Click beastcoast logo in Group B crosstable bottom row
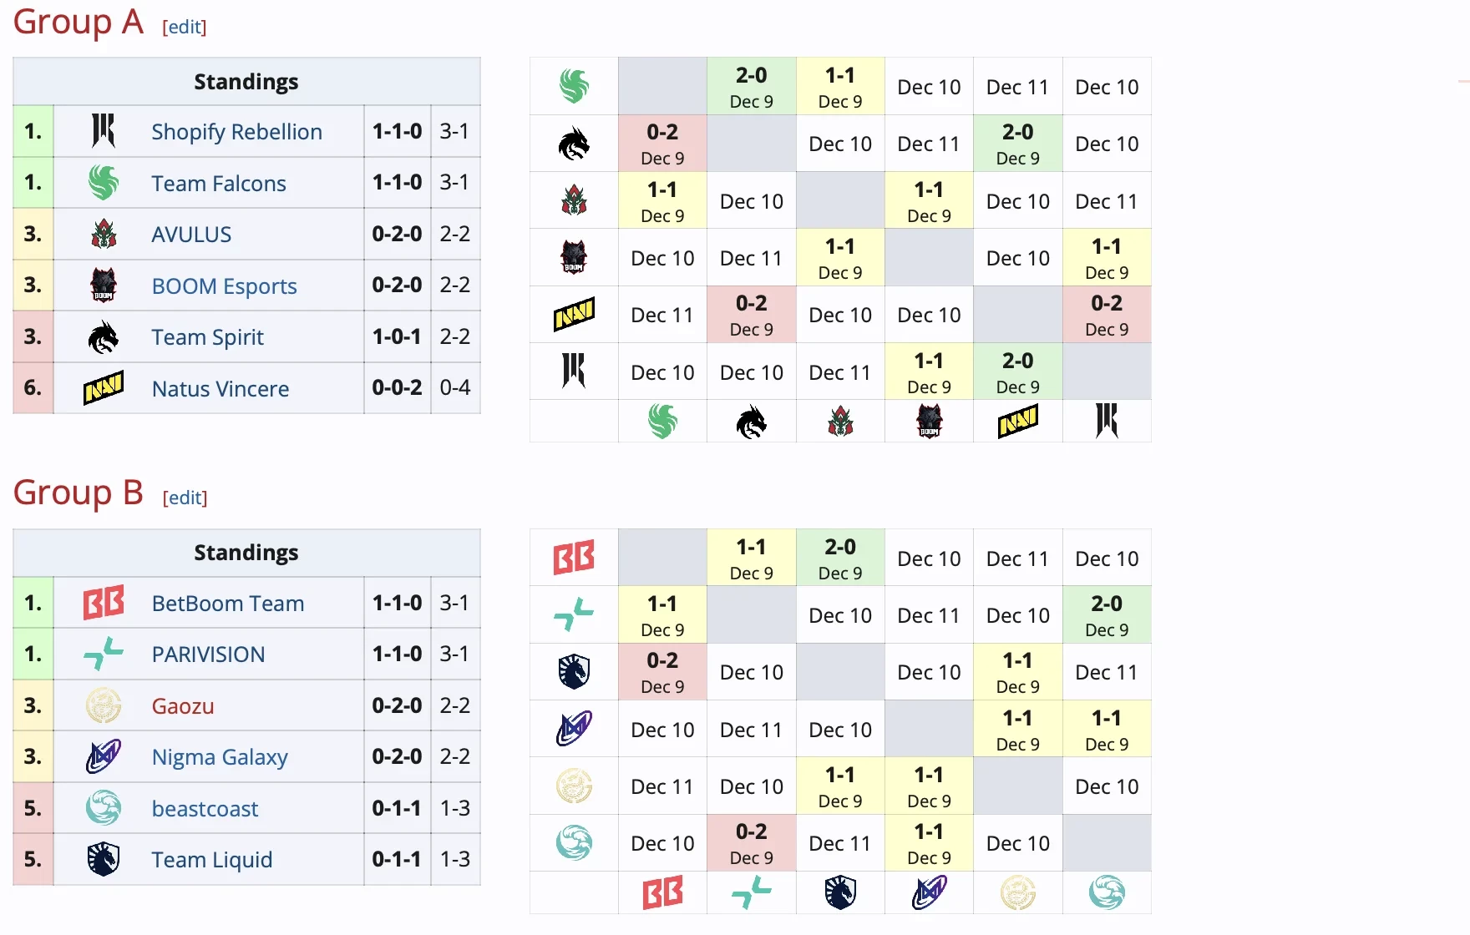Screen dimensions: 1470x935 pos(1107,892)
